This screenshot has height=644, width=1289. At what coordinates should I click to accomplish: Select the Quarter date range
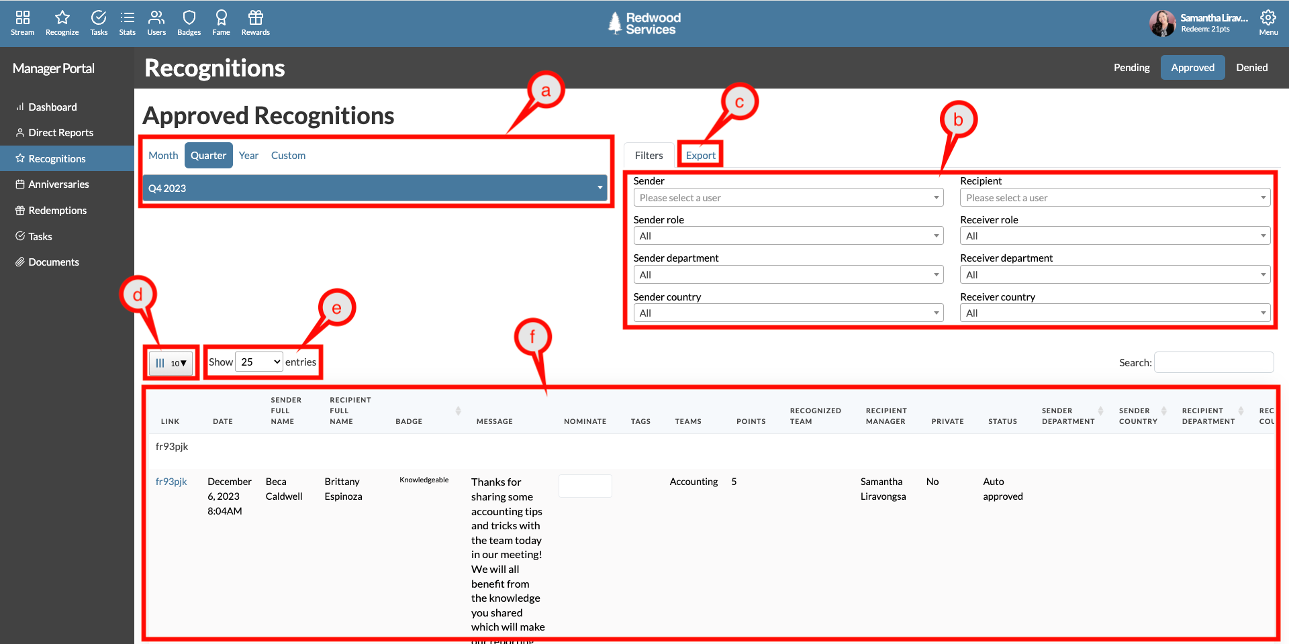pyautogui.click(x=208, y=155)
